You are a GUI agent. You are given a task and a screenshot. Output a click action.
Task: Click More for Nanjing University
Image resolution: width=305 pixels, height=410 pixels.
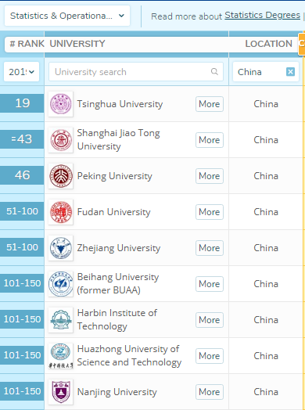click(210, 392)
